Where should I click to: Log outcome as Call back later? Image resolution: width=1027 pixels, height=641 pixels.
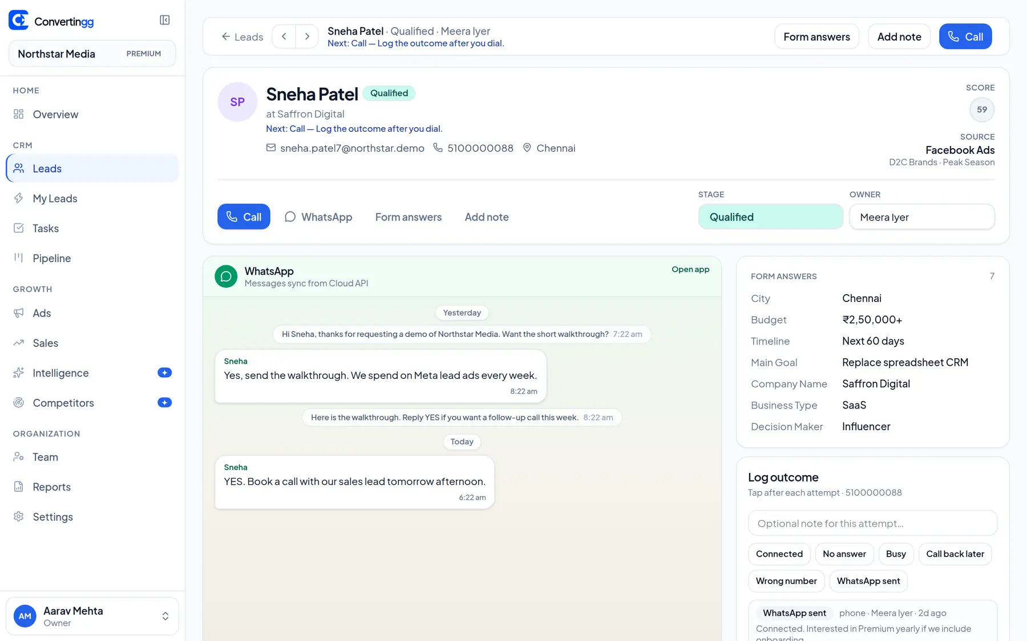click(x=955, y=554)
